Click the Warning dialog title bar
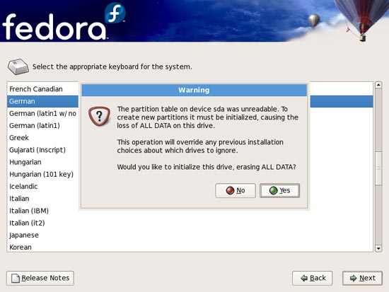The image size is (389, 292). pos(194,90)
